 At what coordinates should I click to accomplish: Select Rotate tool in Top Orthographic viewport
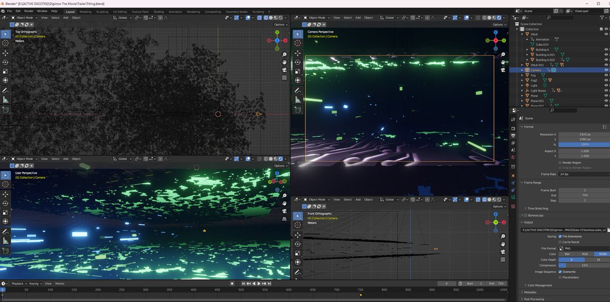6,62
